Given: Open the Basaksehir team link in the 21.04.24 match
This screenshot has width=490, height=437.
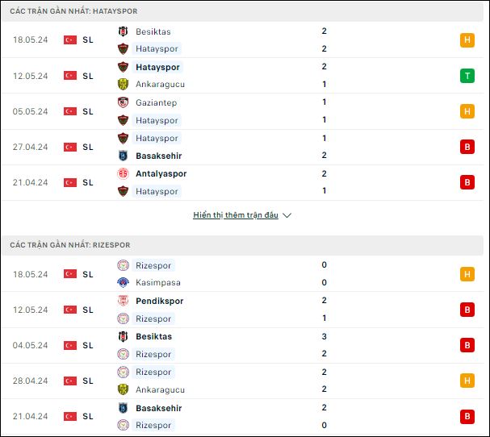Looking at the screenshot, I should tap(159, 408).
